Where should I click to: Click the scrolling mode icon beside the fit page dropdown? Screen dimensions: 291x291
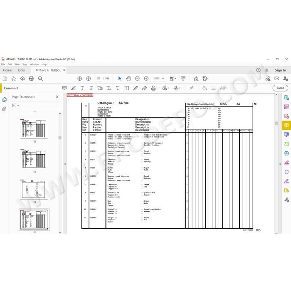click(183, 79)
